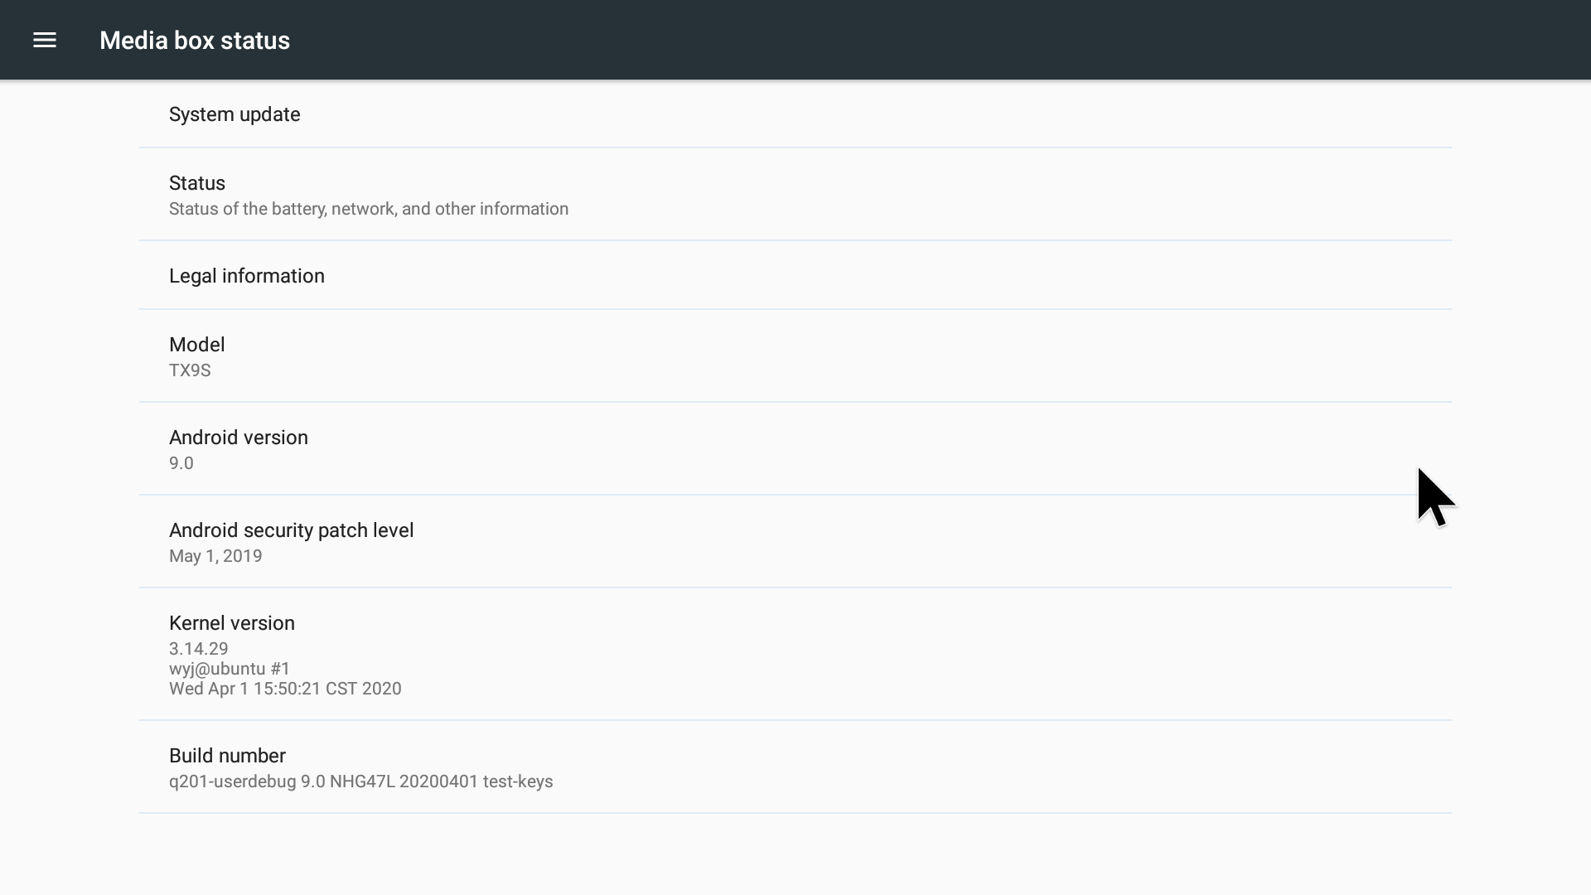Click the Android version value '9.0'
This screenshot has width=1591, height=895.
[181, 463]
